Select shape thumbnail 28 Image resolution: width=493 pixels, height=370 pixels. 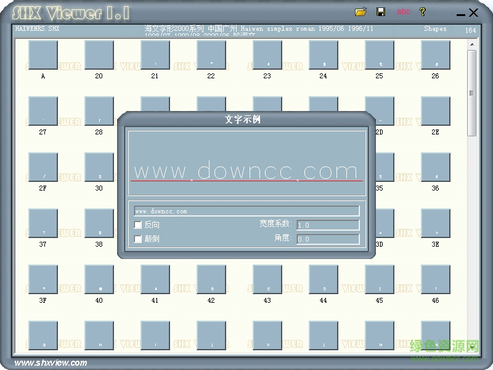[x=99, y=111]
